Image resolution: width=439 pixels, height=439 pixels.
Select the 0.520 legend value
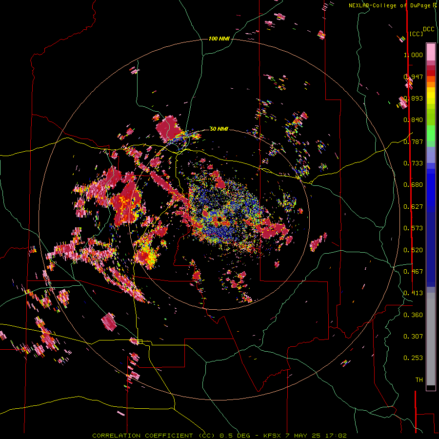413,250
